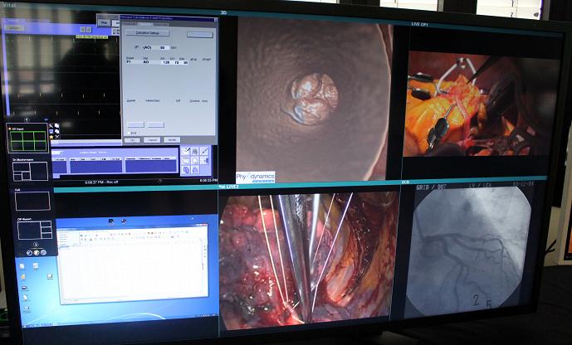
Task: Click the button at top left of waveform window
Action: [x=14, y=27]
